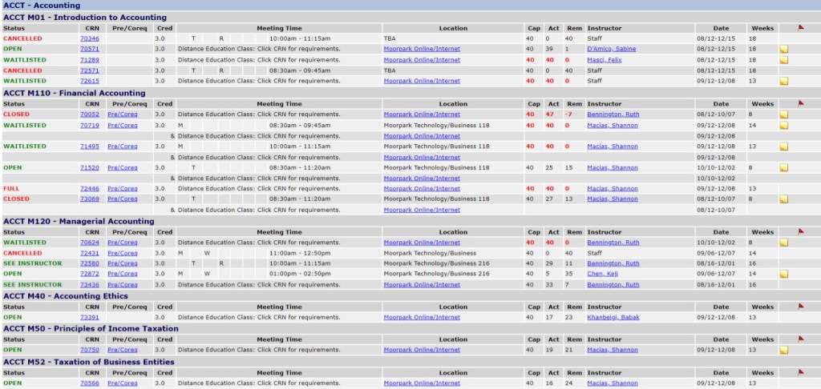The width and height of the screenshot is (821, 389).
Task: Open the note icon in Chen, Keji row
Action: [x=783, y=274]
